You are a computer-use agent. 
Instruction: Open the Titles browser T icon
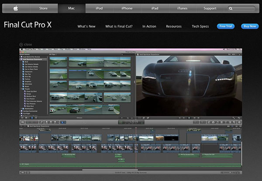click(x=226, y=122)
